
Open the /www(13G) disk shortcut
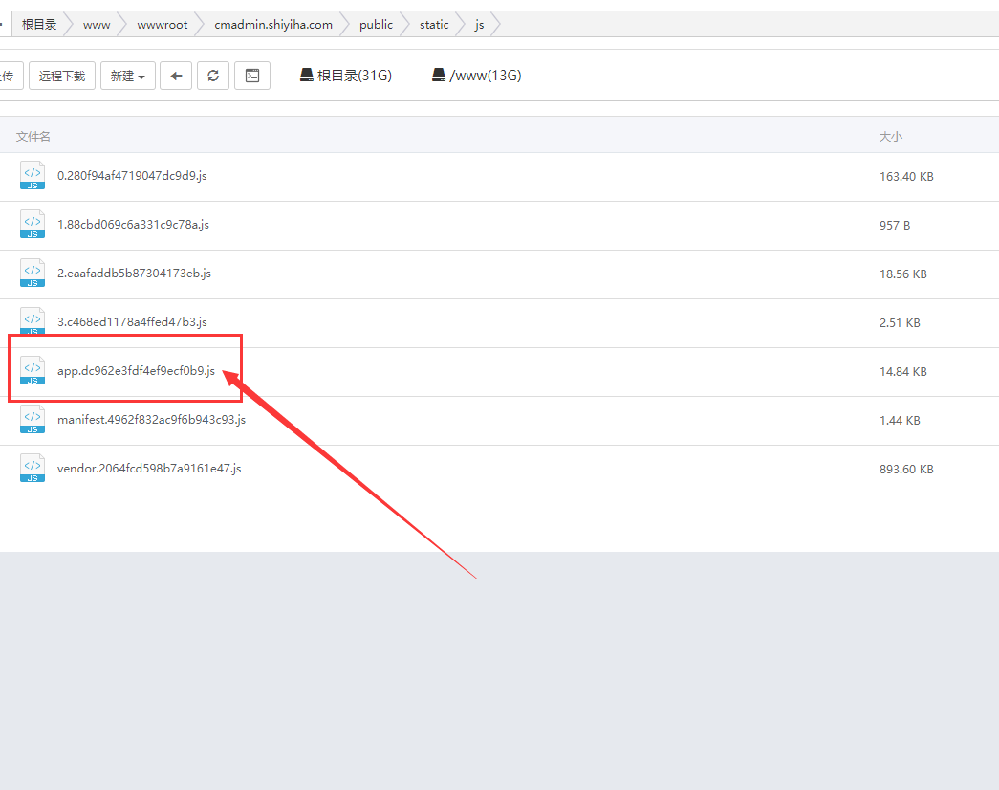point(477,76)
